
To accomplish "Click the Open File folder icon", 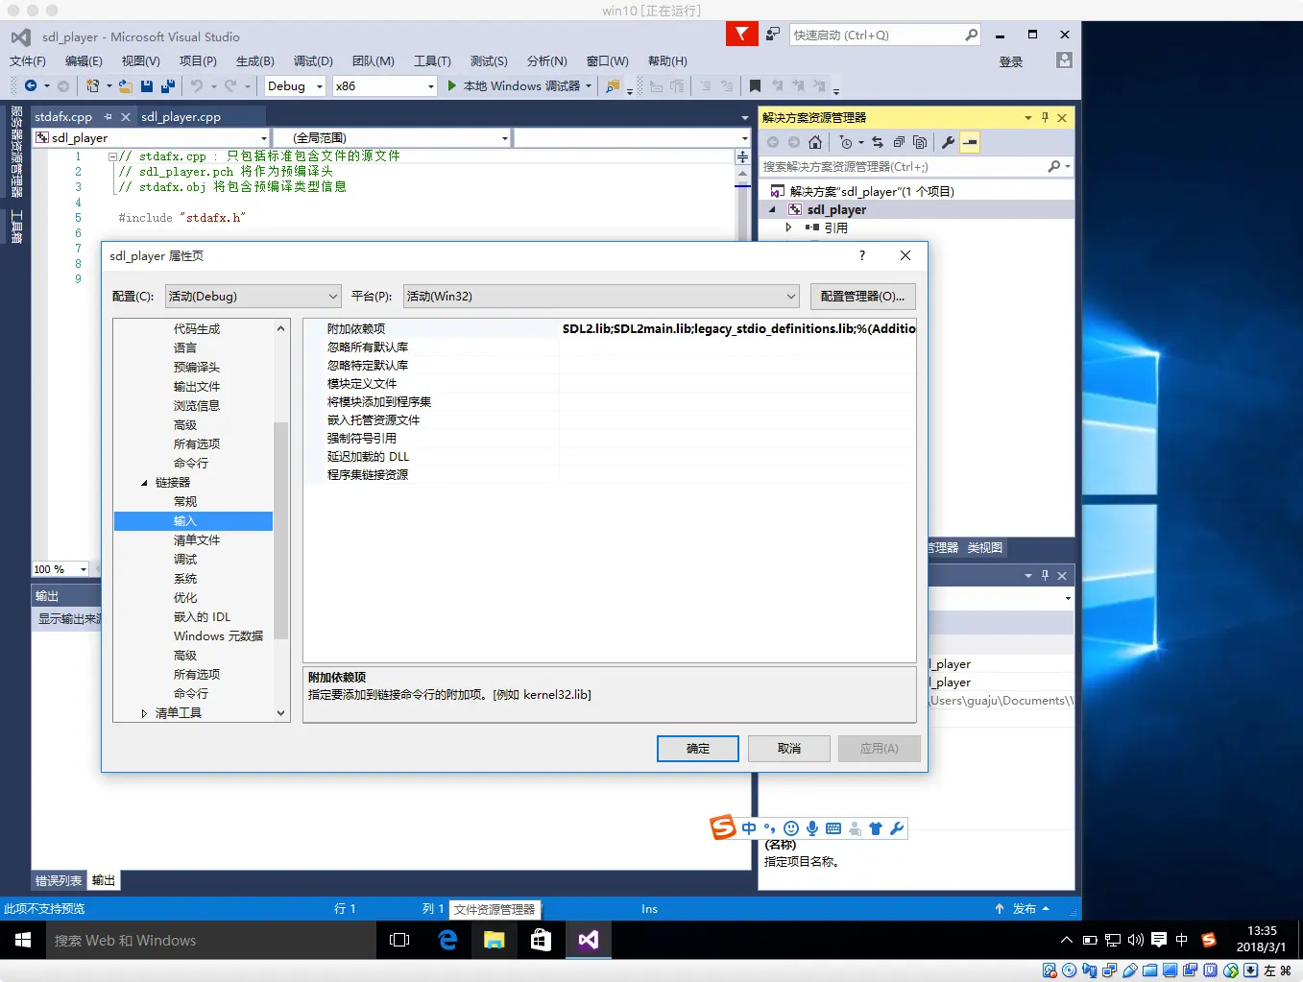I will point(125,85).
